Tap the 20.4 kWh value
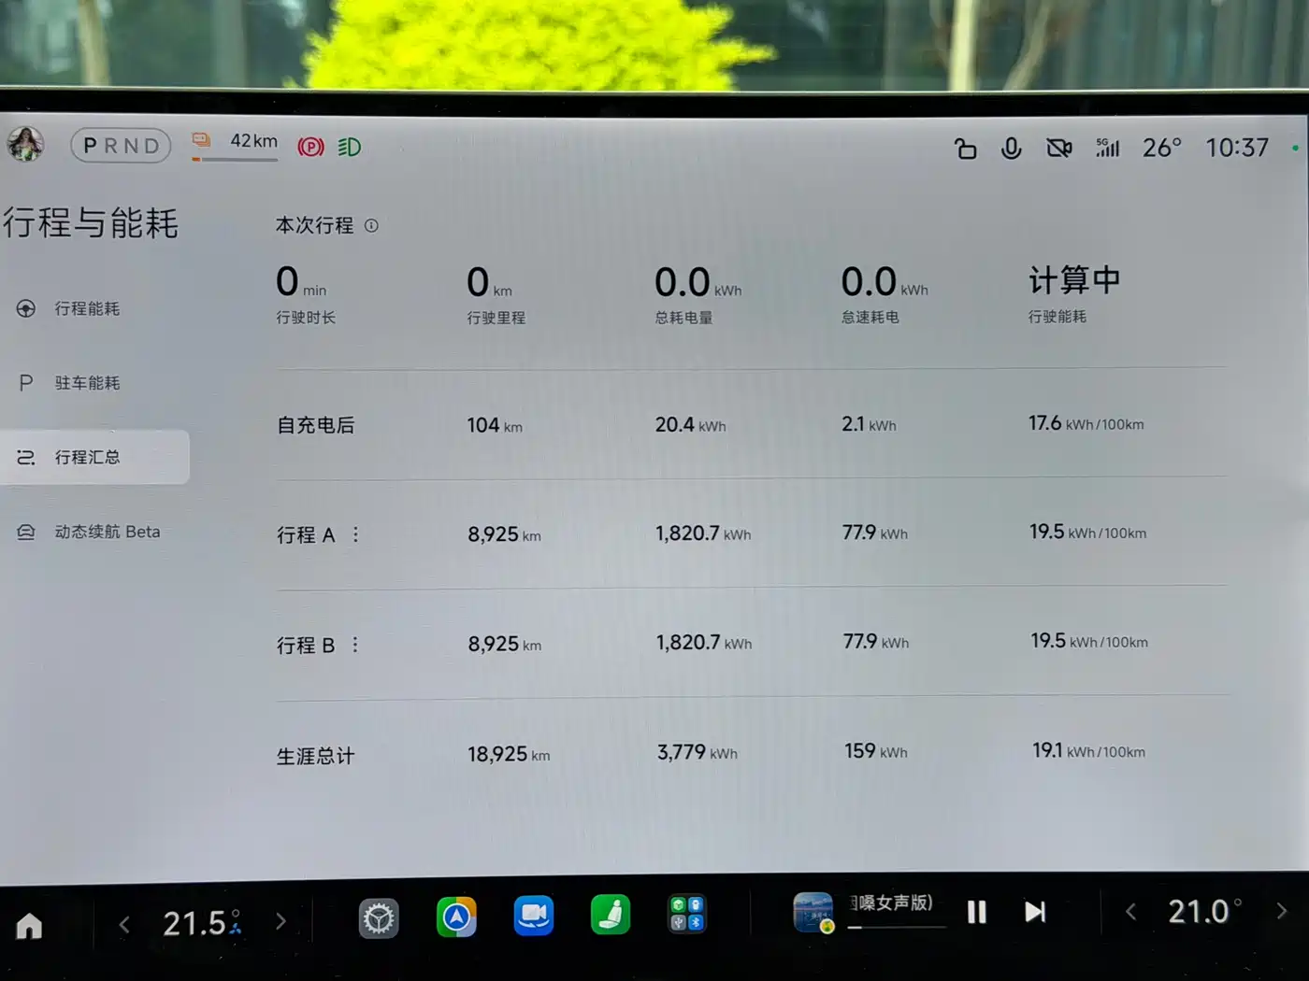 pyautogui.click(x=690, y=425)
